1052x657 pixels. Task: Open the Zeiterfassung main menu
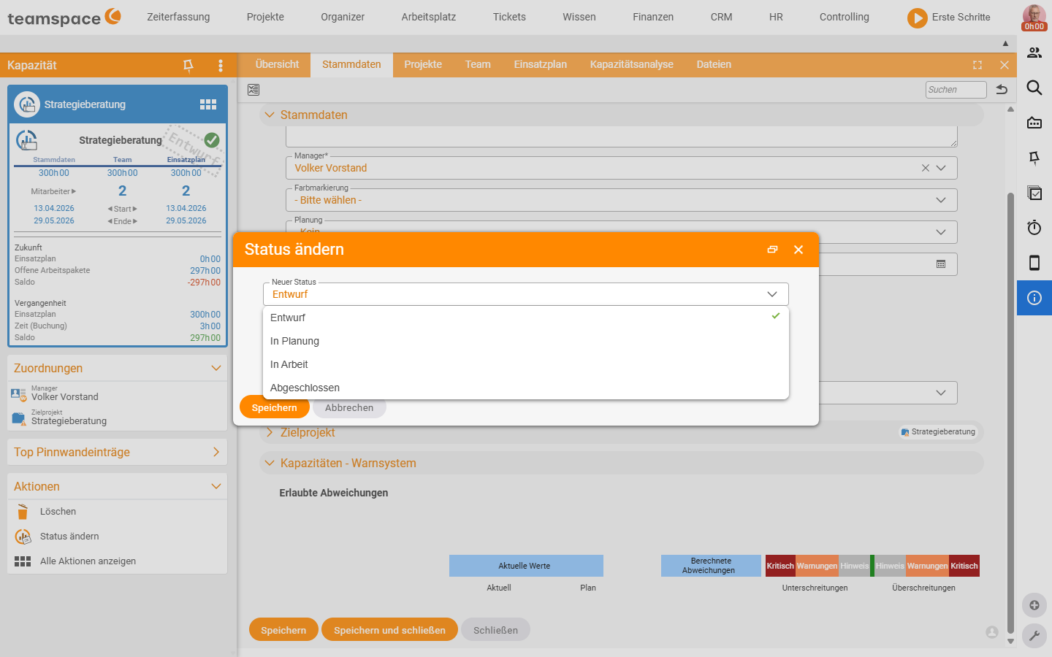[x=178, y=17]
